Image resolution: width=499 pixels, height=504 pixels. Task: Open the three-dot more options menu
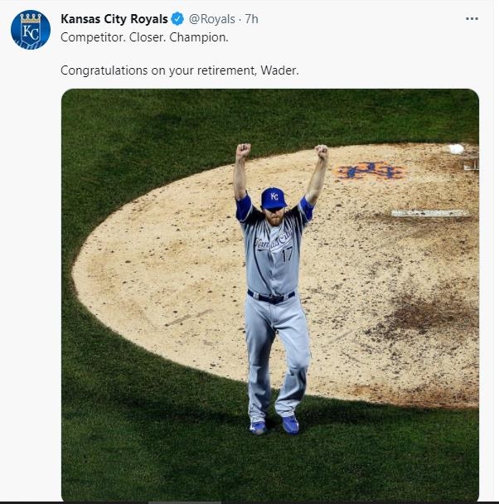[x=472, y=19]
